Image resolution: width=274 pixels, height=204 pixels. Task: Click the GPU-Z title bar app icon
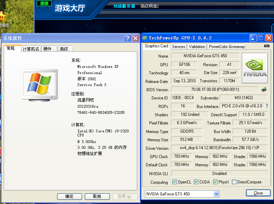click(145, 38)
